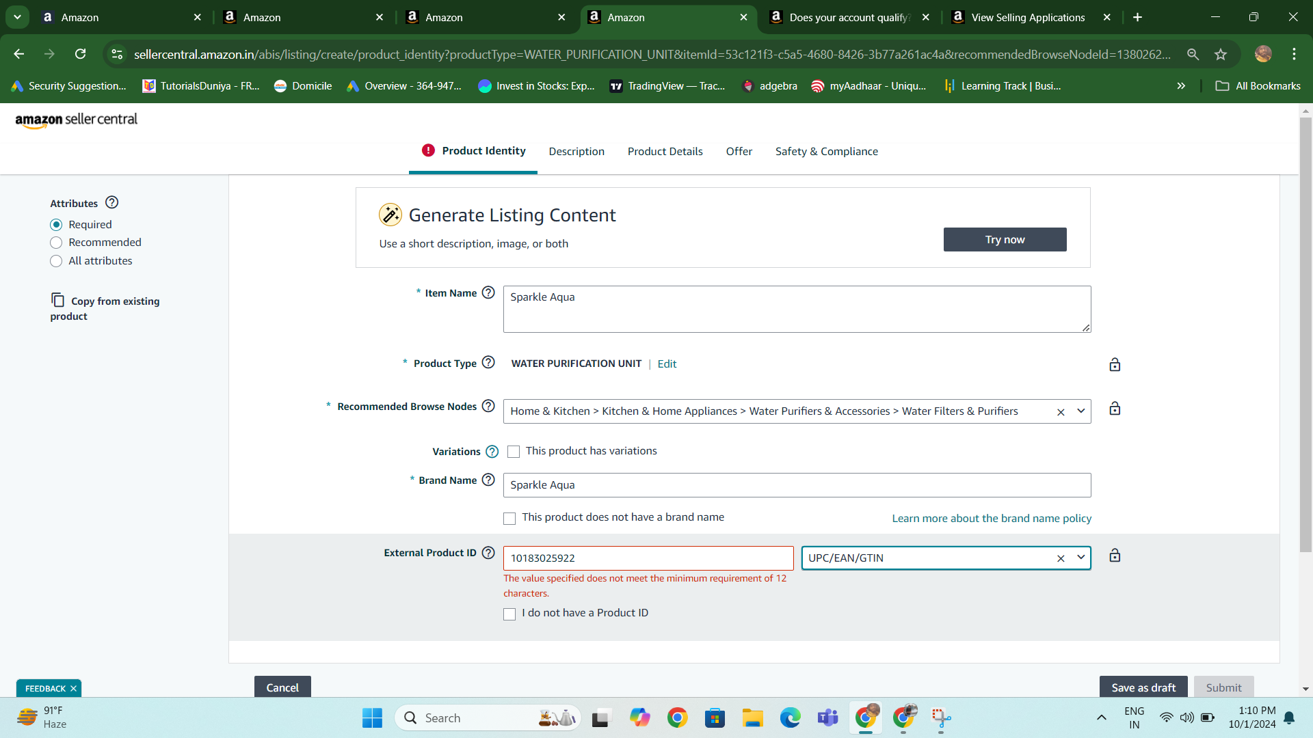Show hidden system tray icons

tap(1101, 717)
